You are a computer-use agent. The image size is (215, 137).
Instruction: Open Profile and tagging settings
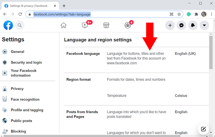tap(28, 110)
